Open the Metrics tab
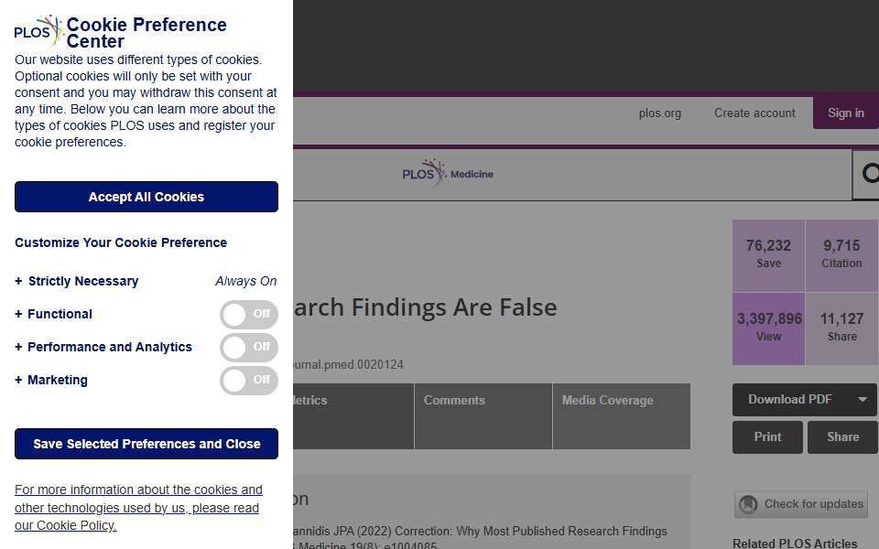Viewport: 879px width, 549px height. click(x=353, y=416)
